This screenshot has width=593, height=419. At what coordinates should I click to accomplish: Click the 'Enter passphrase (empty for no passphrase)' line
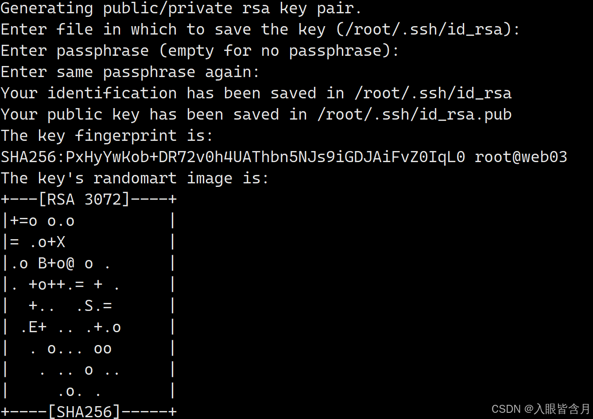click(200, 51)
